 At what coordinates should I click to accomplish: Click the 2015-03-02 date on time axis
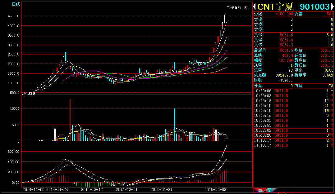pos(215,190)
